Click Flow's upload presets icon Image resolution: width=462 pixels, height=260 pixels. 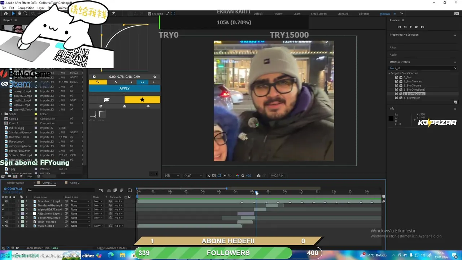[125, 106]
